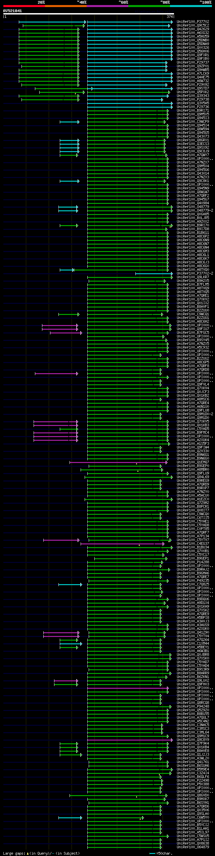
Task: Select the UniRef100_P29736 label
Action: [x=193, y=107]
